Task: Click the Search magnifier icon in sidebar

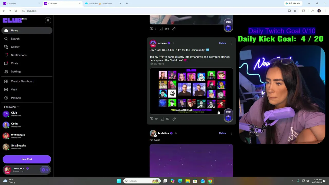Action: pyautogui.click(x=6, y=39)
